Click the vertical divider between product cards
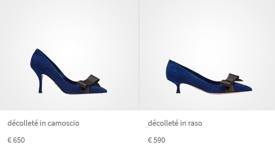The height and width of the screenshot is (155, 275). click(x=139, y=55)
